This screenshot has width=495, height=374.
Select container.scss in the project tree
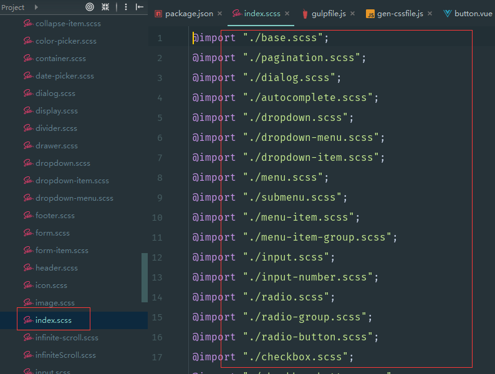point(60,59)
